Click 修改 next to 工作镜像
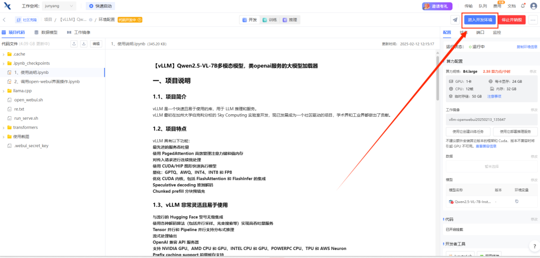The width and height of the screenshot is (540, 258). pyautogui.click(x=533, y=110)
